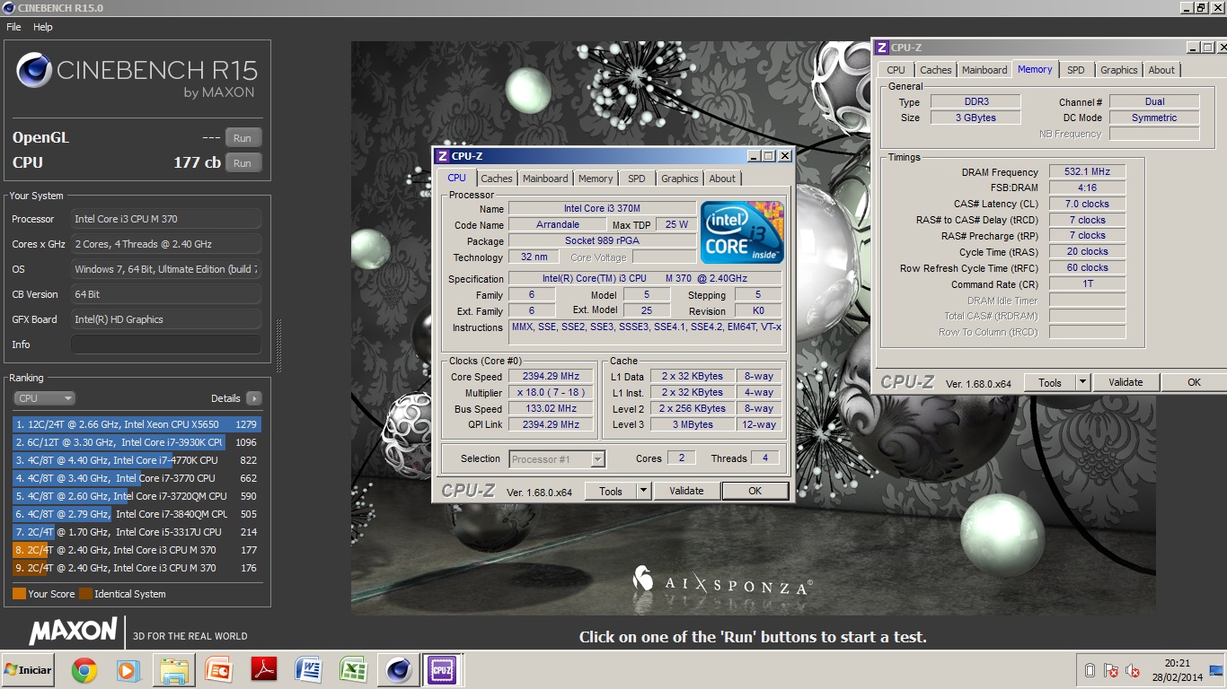Select ranking entry Core i7-3930K
This screenshot has width=1227, height=689.
[137, 442]
